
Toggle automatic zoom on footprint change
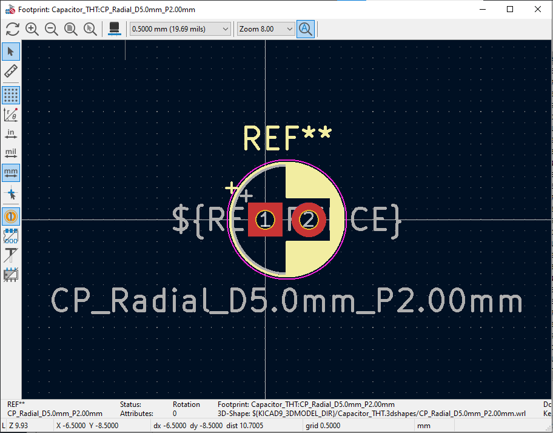click(306, 29)
